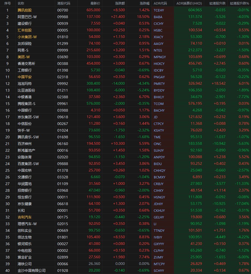This screenshot has height=274, width=251.
Task: Select the 长和 stock name
Action: pyautogui.click(x=21, y=210)
